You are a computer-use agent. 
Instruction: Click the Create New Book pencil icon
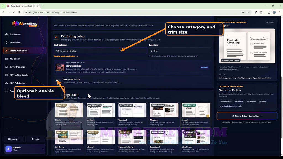click(x=7, y=51)
